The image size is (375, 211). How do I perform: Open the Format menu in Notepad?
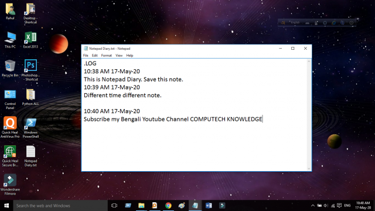[107, 56]
